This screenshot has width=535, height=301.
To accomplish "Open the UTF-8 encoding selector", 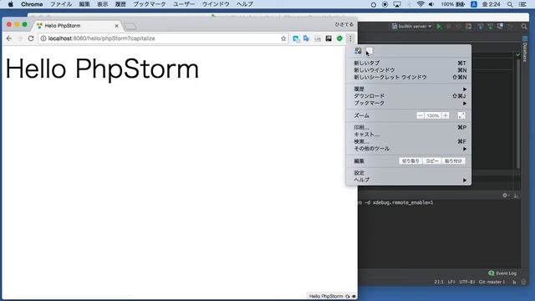I will 466,282.
